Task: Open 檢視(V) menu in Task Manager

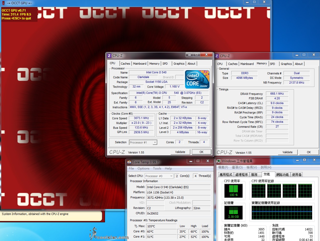Action: pos(252,167)
